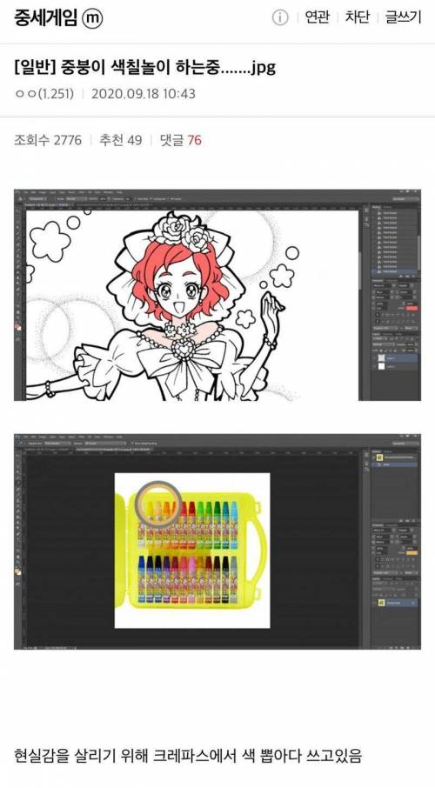Open workspace dropdown in first Photoshop screenshot
Screen dimensions: 435x788
[405, 199]
